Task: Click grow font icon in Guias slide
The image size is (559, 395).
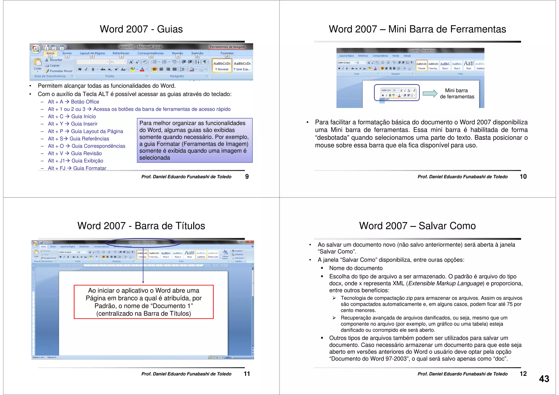Action: coord(131,62)
